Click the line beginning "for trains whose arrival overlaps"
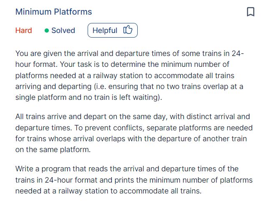 [131, 139]
